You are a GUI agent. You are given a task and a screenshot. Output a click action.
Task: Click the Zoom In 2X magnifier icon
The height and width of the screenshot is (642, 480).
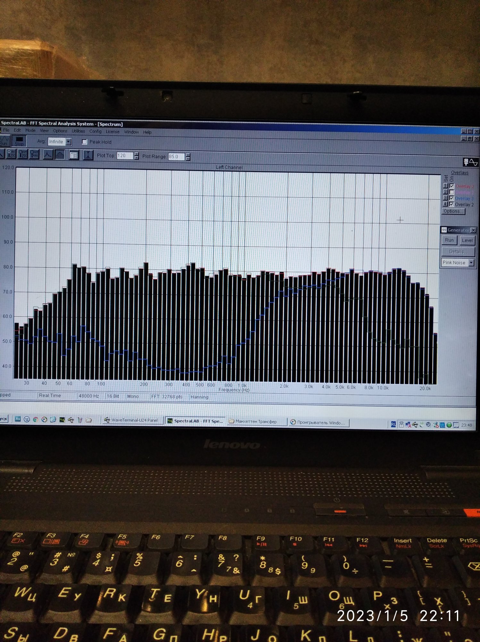coord(11,154)
